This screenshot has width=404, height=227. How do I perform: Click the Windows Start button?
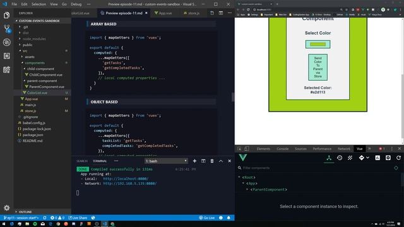point(4,224)
